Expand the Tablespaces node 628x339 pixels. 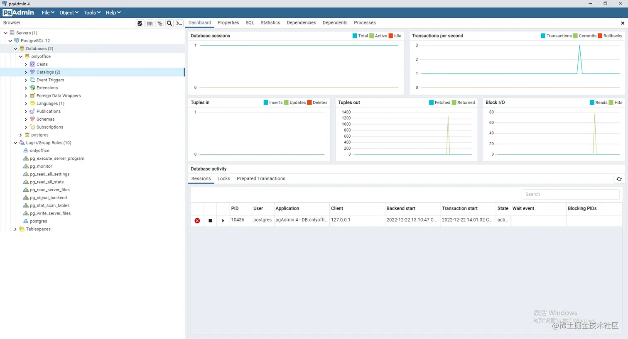[x=15, y=229]
